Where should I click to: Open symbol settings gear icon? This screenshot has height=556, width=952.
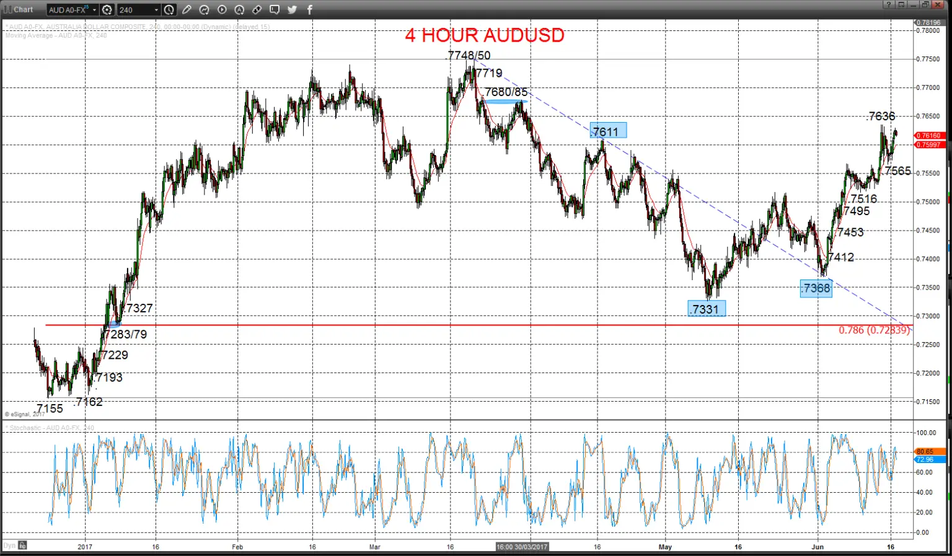pyautogui.click(x=107, y=10)
